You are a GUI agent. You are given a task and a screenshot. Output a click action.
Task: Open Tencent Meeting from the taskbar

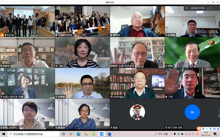tap(102, 134)
